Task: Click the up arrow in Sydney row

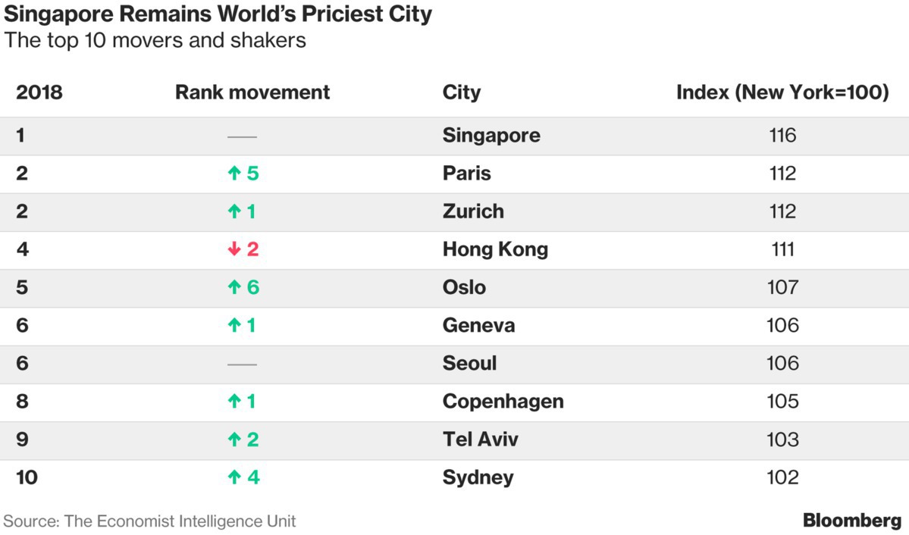Action: 234,477
